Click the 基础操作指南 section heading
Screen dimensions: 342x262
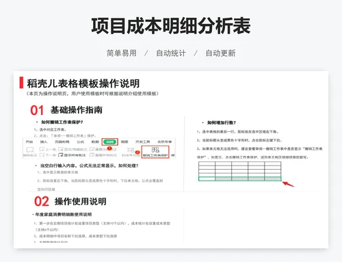pyautogui.click(x=77, y=110)
